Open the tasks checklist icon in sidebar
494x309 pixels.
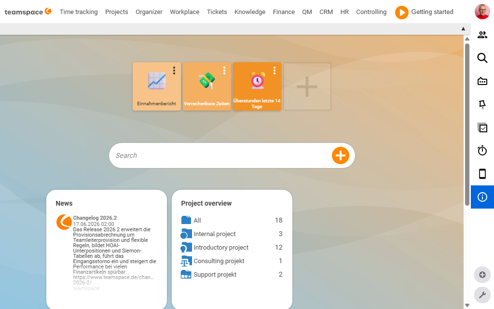point(482,127)
